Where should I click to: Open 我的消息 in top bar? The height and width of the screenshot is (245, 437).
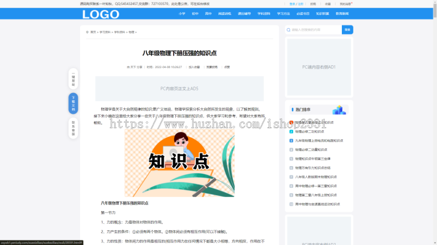point(345,4)
